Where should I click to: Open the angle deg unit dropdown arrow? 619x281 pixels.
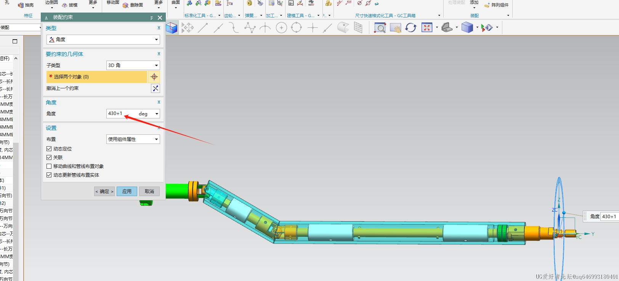tap(157, 114)
